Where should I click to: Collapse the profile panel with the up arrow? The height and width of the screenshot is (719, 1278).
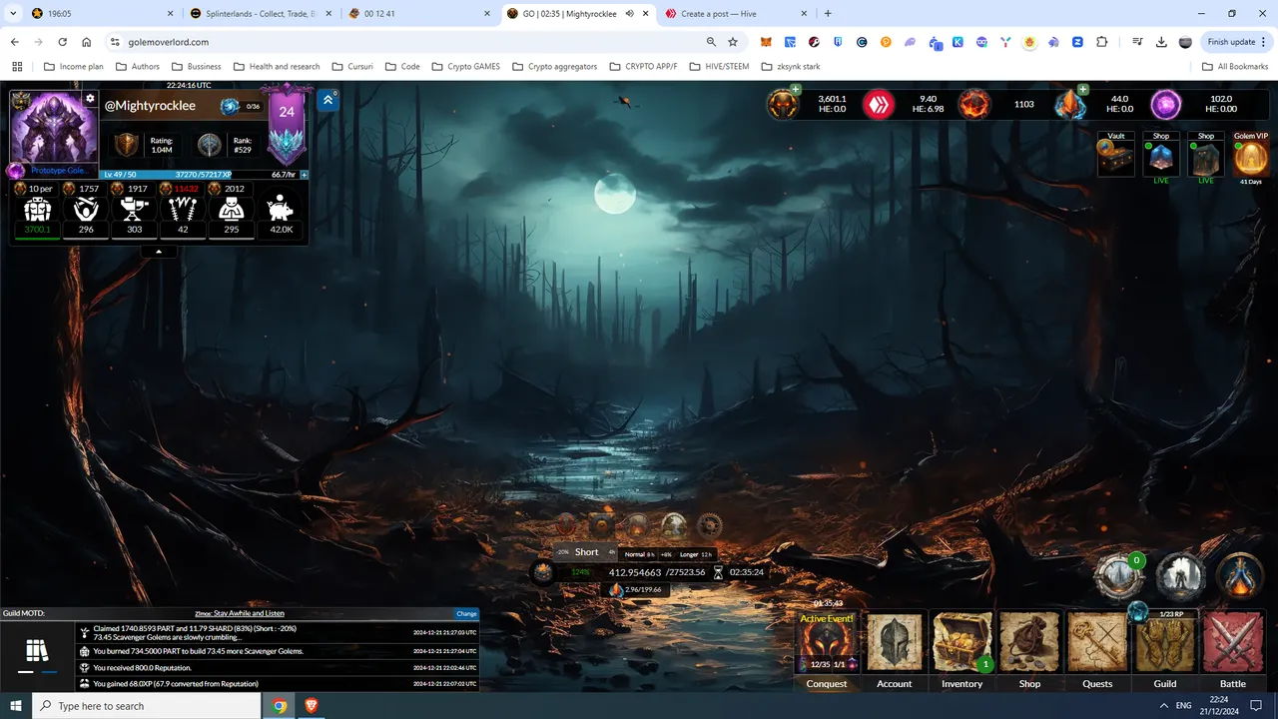(159, 252)
